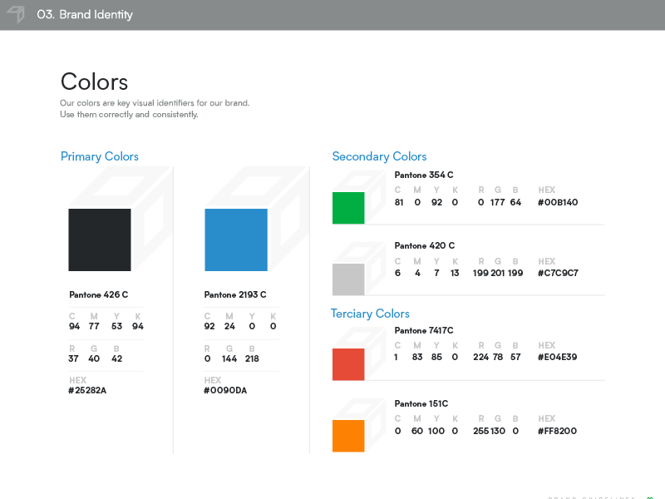
Task: Select the #00B140 hex code text
Action: point(558,202)
